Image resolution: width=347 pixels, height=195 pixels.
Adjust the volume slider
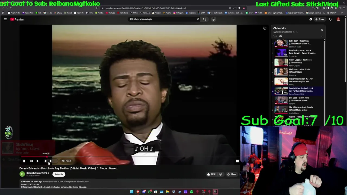coord(53,161)
